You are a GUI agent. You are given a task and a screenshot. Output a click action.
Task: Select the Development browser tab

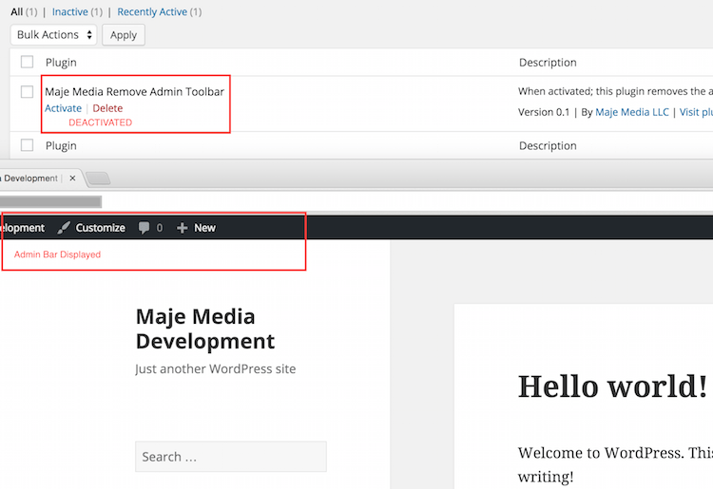33,179
